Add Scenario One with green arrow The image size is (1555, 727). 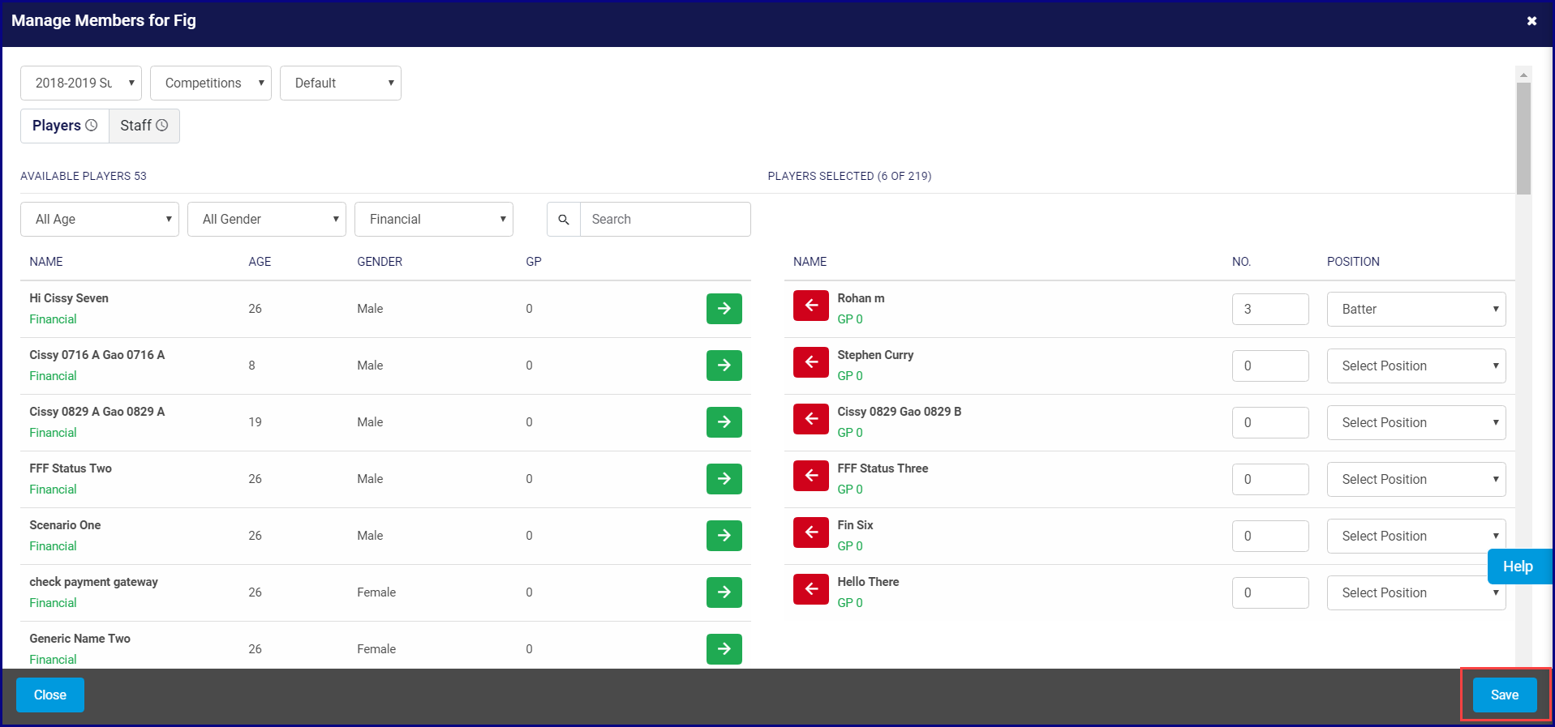click(x=724, y=536)
